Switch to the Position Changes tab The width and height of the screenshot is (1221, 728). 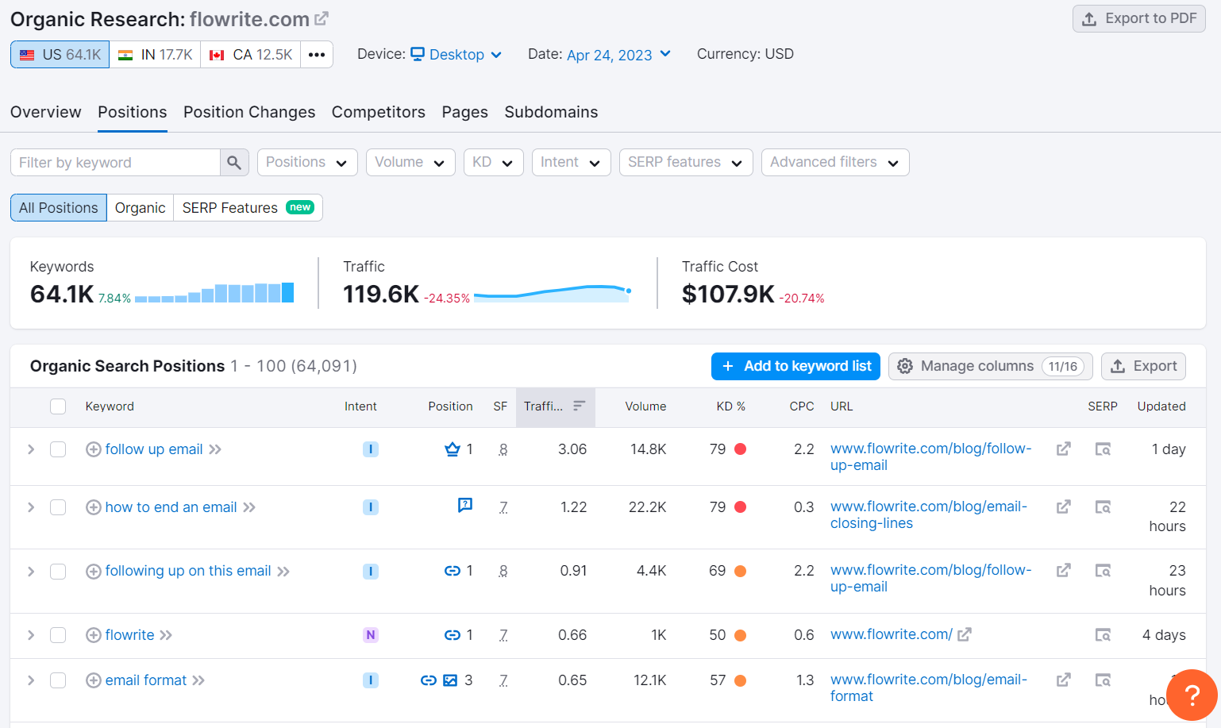click(249, 112)
